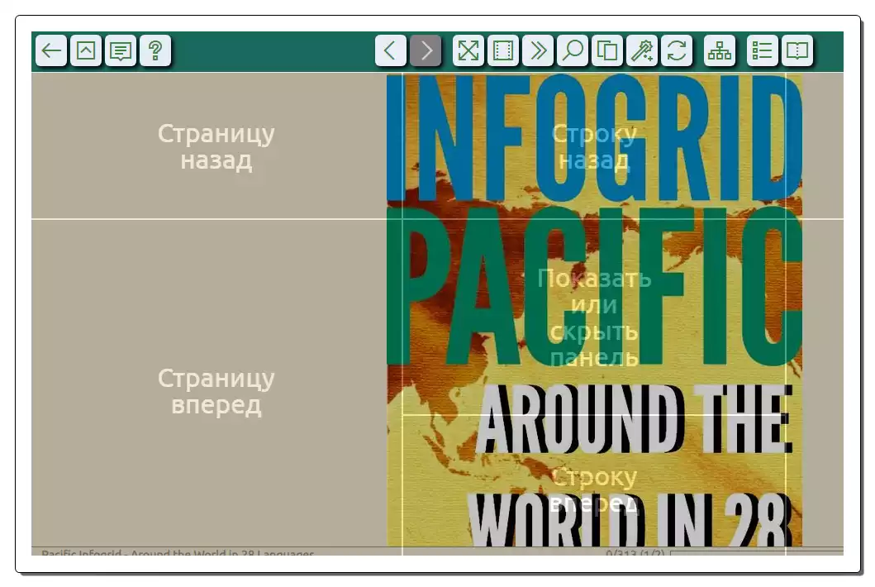Image resolution: width=875 pixels, height=587 pixels.
Task: Click the circular arrows refresh icon
Action: tap(677, 50)
